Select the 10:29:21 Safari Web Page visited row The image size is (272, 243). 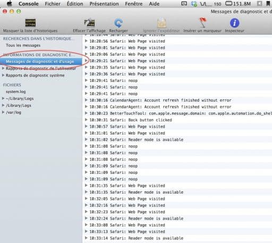[x=177, y=61]
